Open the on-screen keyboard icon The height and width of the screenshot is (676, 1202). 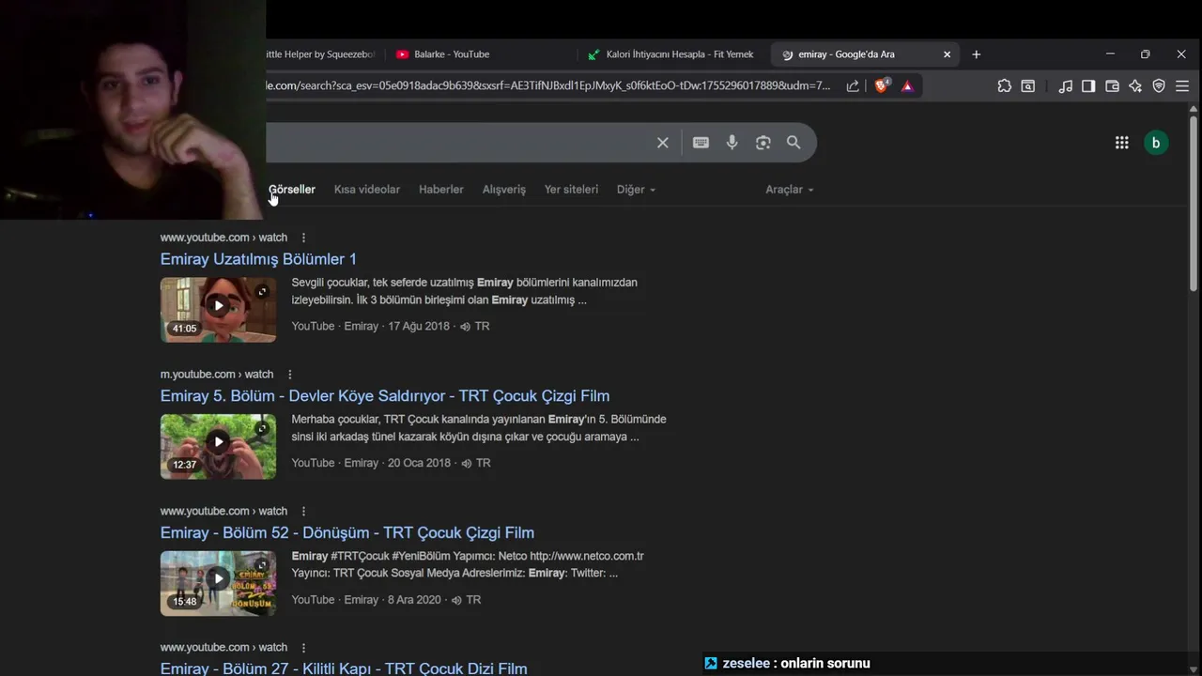(x=701, y=143)
